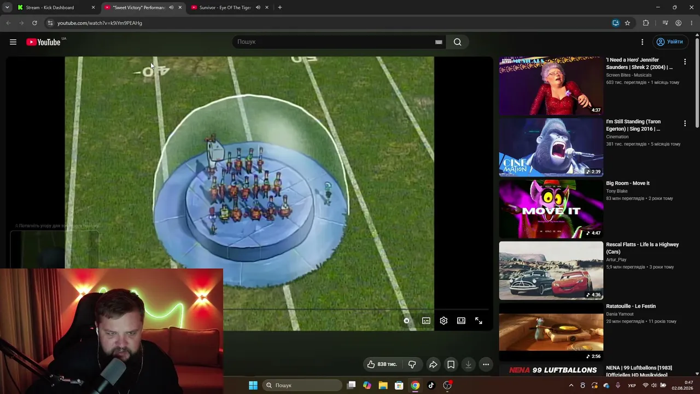Open options menu for the Shrek 2 video

click(685, 62)
